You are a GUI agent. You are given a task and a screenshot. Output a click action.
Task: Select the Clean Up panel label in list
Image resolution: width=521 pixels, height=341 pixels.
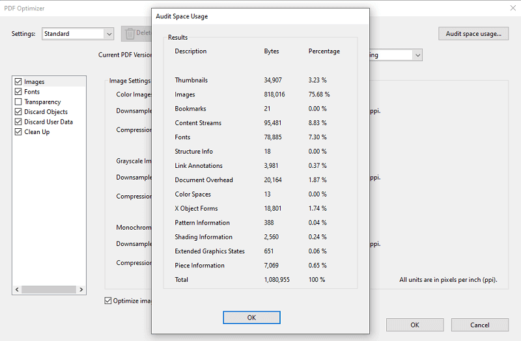(36, 132)
